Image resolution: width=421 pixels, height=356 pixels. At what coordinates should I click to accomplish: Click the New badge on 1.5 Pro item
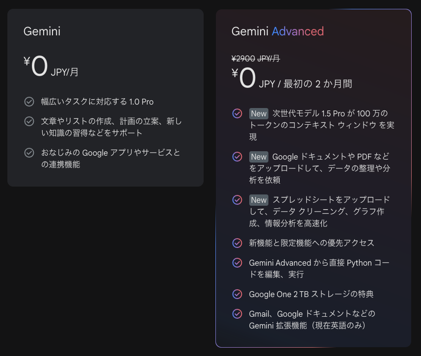click(259, 113)
